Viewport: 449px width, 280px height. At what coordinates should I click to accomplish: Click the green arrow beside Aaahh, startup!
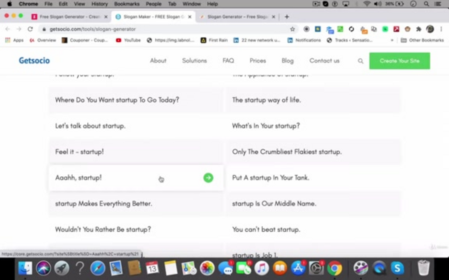(x=208, y=178)
